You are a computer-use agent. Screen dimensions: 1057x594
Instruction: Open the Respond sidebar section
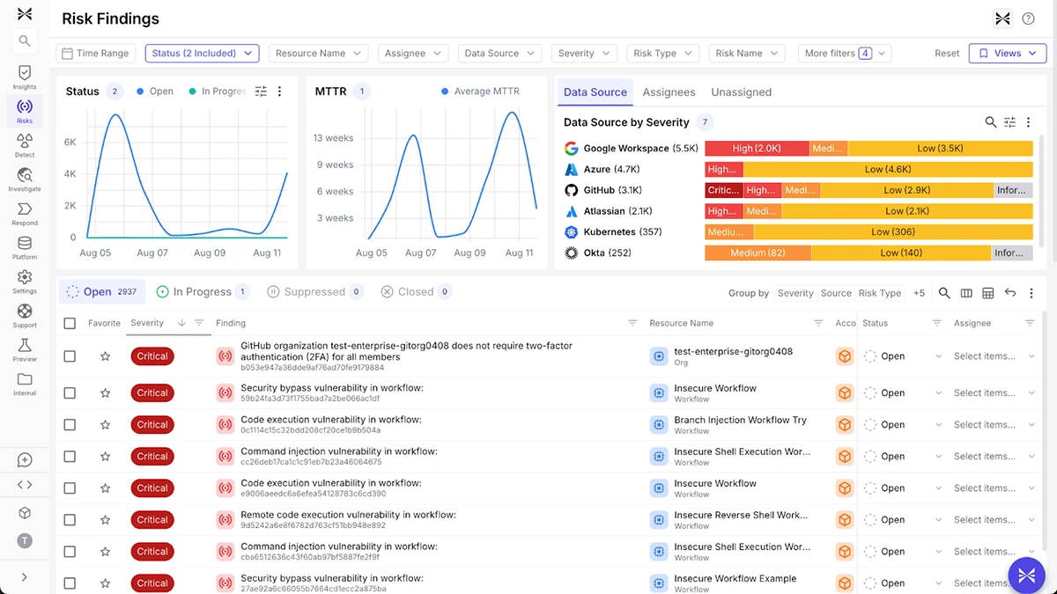pos(25,213)
